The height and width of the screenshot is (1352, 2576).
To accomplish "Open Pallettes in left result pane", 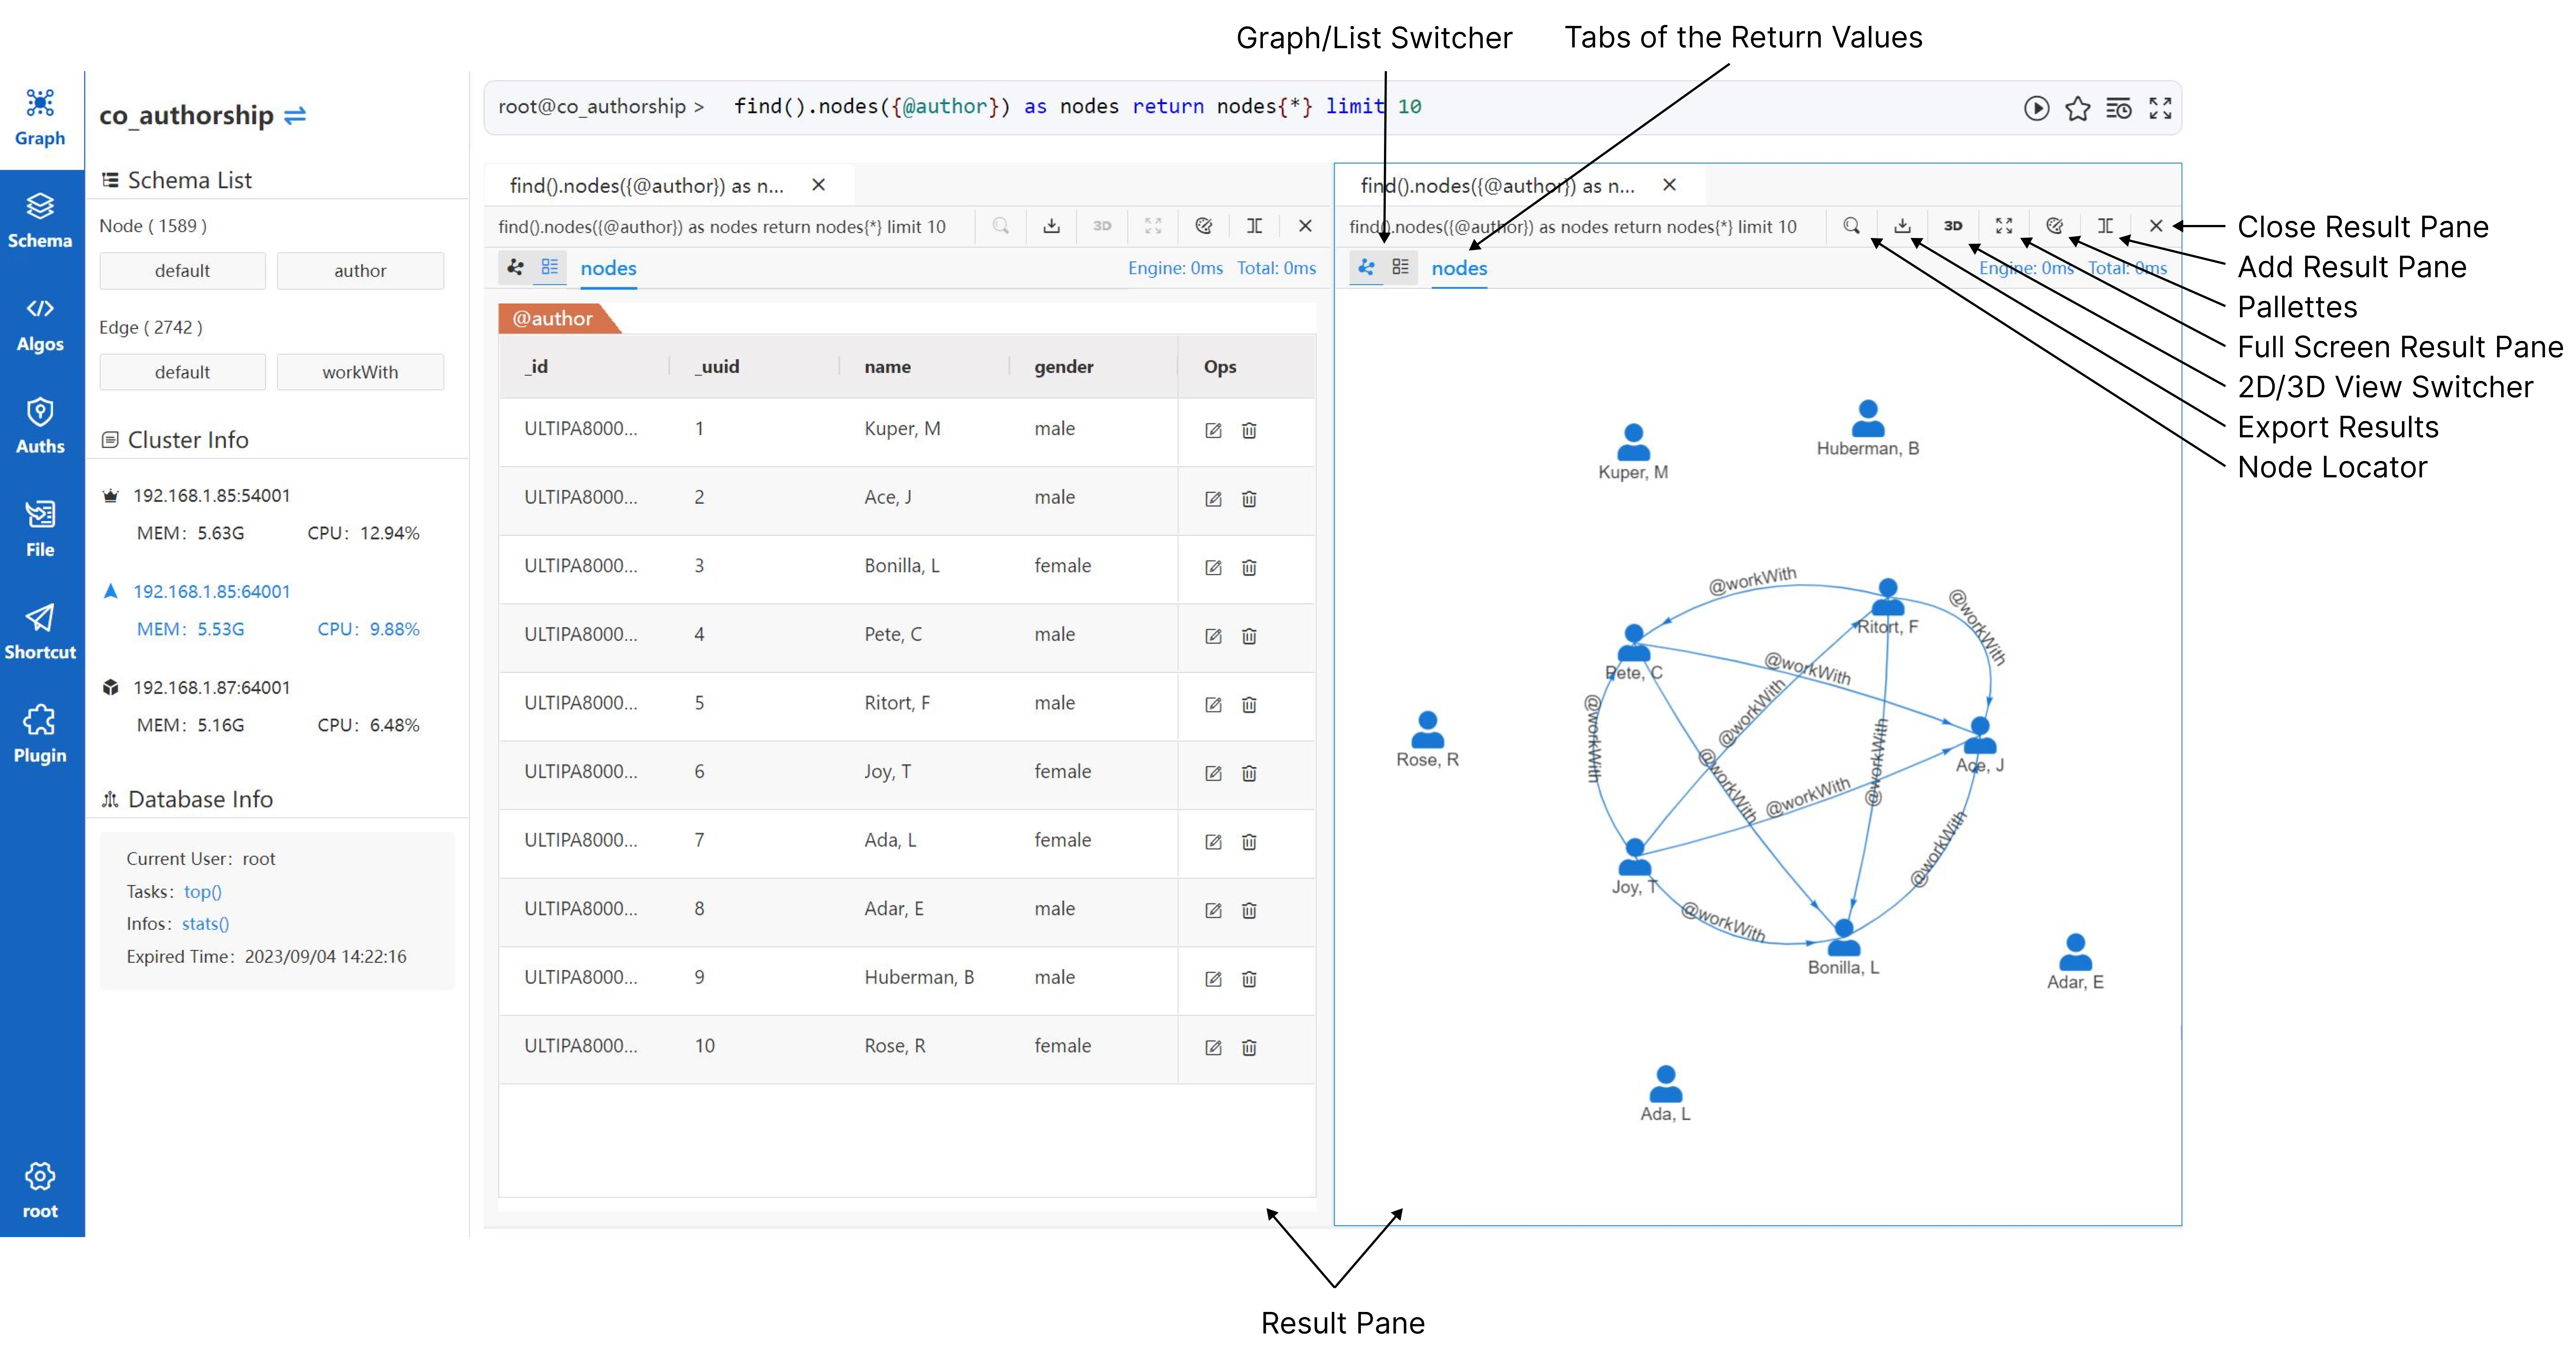I will 1204,226.
